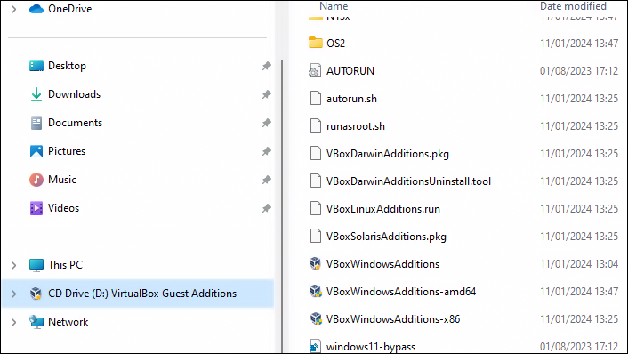Image resolution: width=628 pixels, height=354 pixels.
Task: Click the Music note icon
Action: 36,180
